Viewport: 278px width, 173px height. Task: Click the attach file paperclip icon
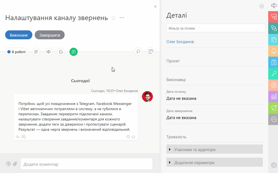[x=15, y=164]
